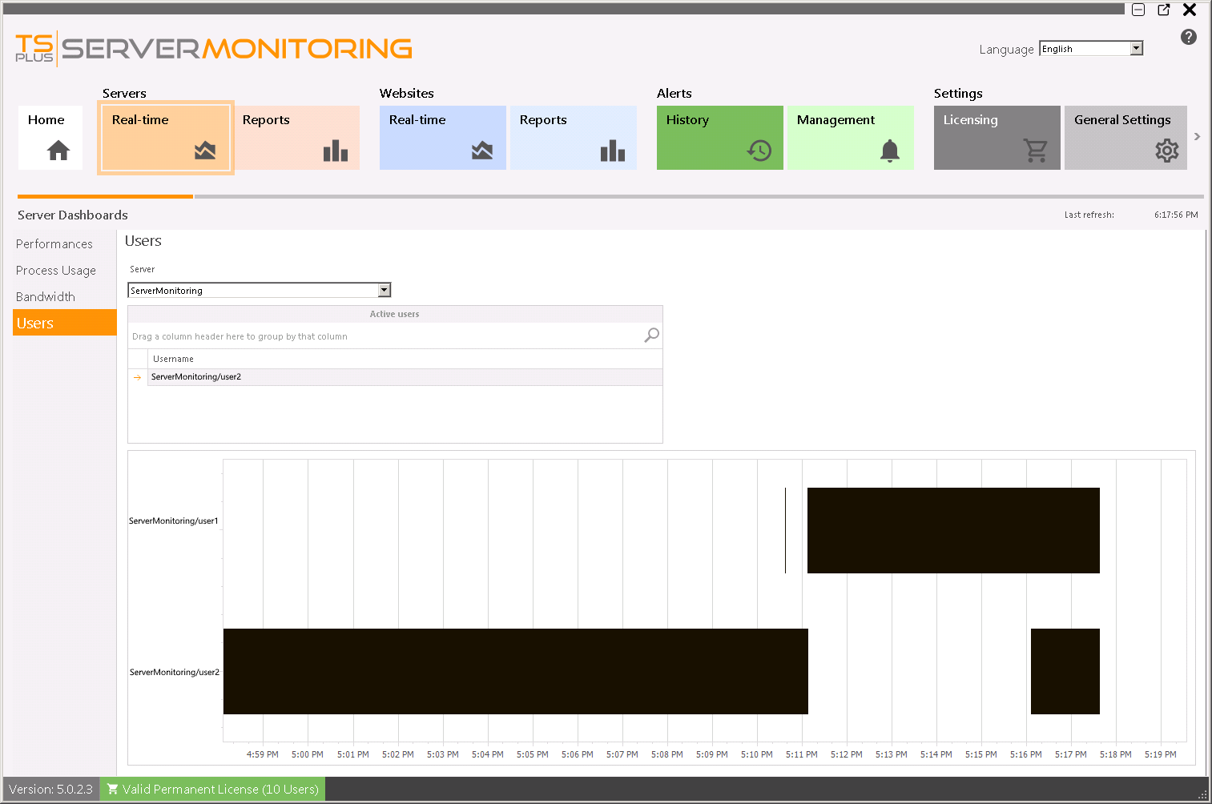
Task: Click the Websites Reports bar graph icon
Action: [613, 150]
